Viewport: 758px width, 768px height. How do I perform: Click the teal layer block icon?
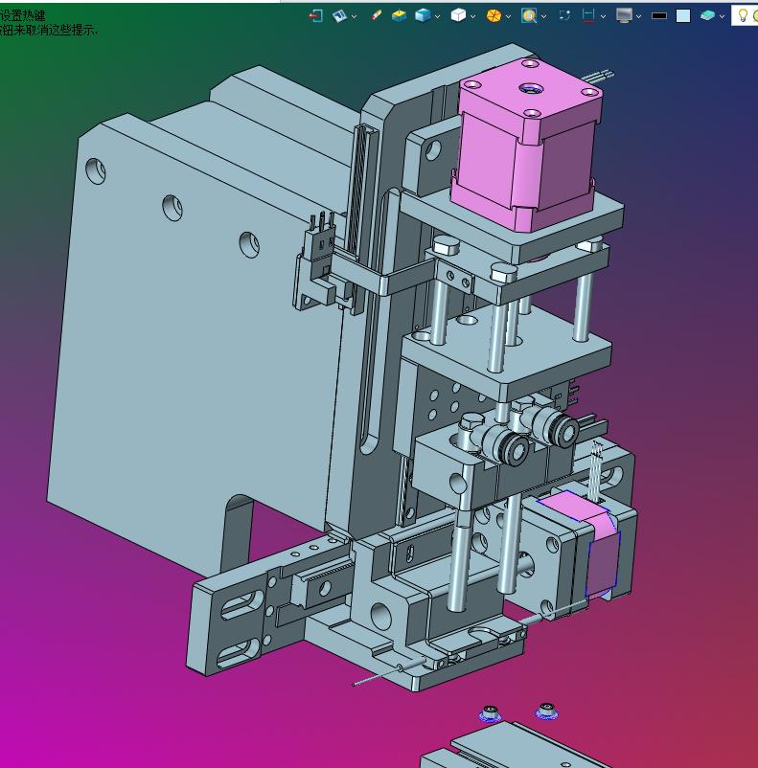tap(707, 16)
